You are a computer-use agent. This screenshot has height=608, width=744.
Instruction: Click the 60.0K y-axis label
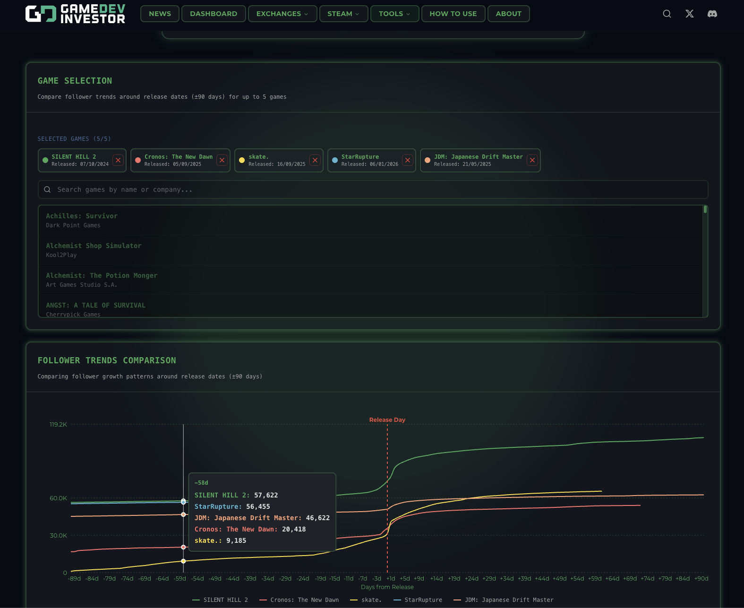coord(58,498)
